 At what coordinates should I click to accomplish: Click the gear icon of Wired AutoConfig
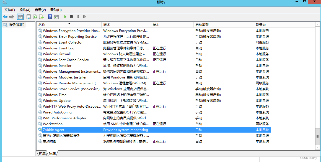point(40,112)
